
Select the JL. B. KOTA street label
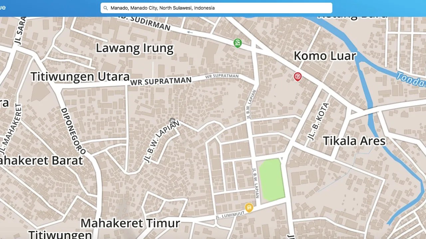[319, 122]
